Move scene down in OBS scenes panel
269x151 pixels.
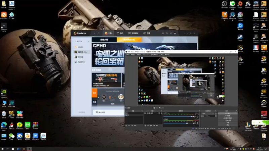(135, 125)
